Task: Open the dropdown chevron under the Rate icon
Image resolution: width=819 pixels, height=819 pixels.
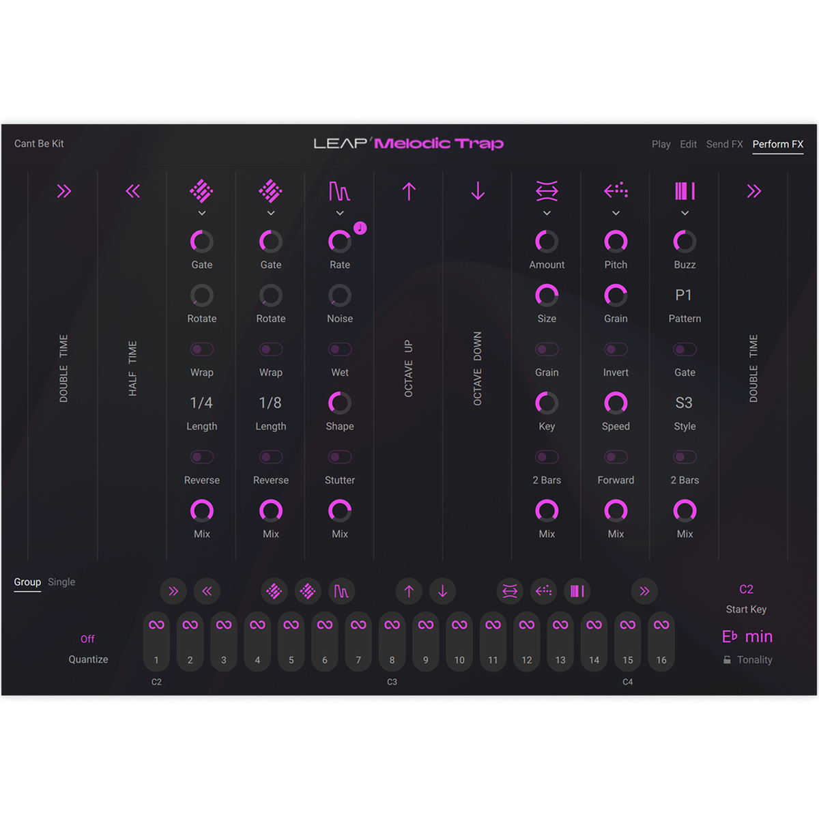Action: pos(339,214)
